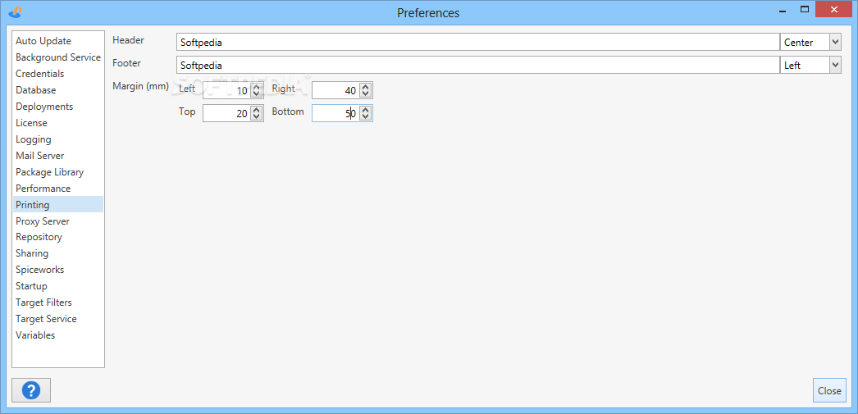The width and height of the screenshot is (858, 414).
Task: Open Deployments preferences page
Action: 58,107
